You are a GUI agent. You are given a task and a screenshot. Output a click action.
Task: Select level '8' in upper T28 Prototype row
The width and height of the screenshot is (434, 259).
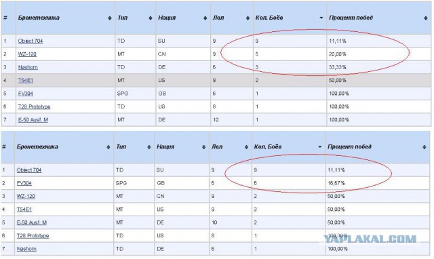[214, 106]
